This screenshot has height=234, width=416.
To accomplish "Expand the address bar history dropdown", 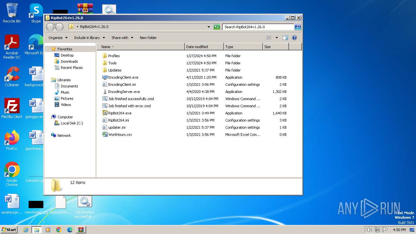I will click(x=209, y=27).
